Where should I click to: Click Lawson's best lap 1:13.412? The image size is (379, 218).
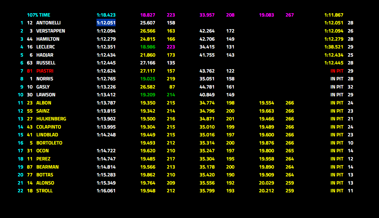[x=106, y=95]
